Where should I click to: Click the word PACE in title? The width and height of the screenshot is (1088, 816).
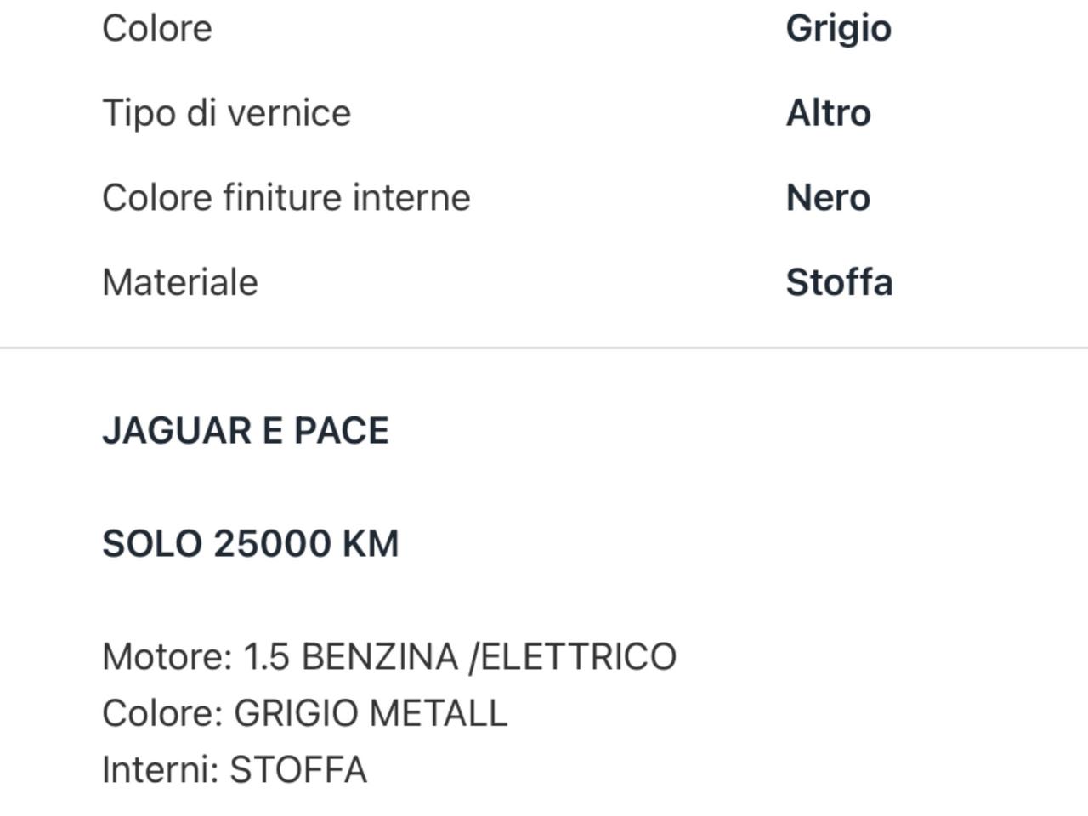(x=341, y=431)
